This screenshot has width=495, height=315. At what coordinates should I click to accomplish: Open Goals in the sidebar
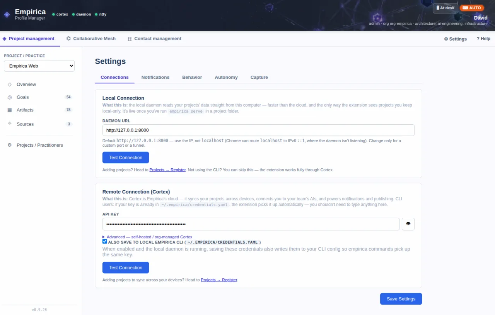click(39, 97)
